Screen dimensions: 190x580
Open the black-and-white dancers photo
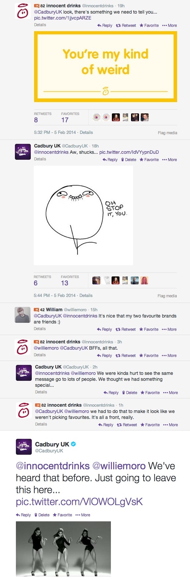pos(63,549)
